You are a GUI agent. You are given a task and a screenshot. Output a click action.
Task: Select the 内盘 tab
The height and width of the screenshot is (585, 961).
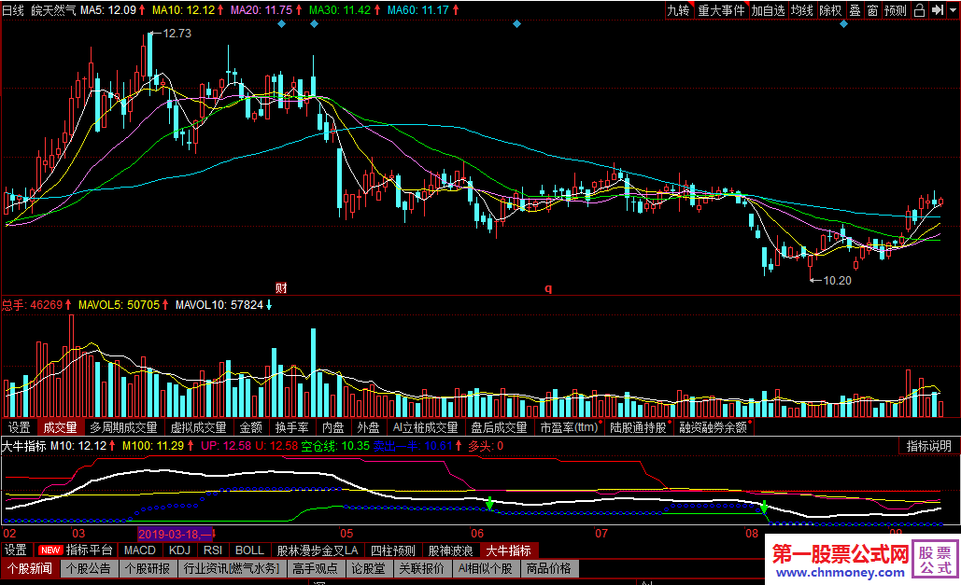(333, 427)
